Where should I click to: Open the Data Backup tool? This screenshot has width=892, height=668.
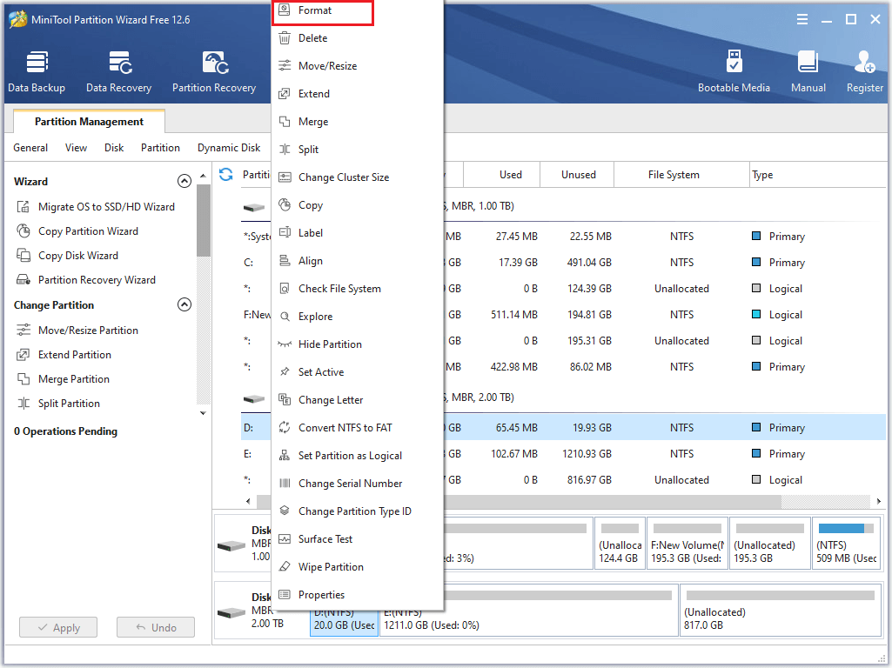coord(37,70)
